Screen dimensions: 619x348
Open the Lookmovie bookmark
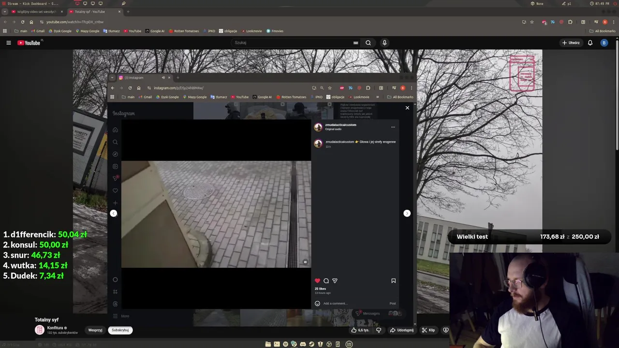tap(251, 31)
